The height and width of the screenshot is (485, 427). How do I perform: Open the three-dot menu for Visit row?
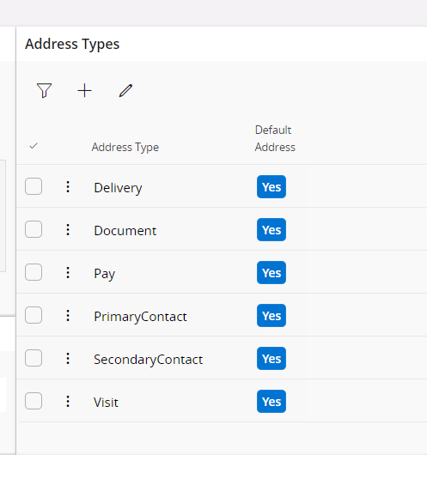coord(68,402)
